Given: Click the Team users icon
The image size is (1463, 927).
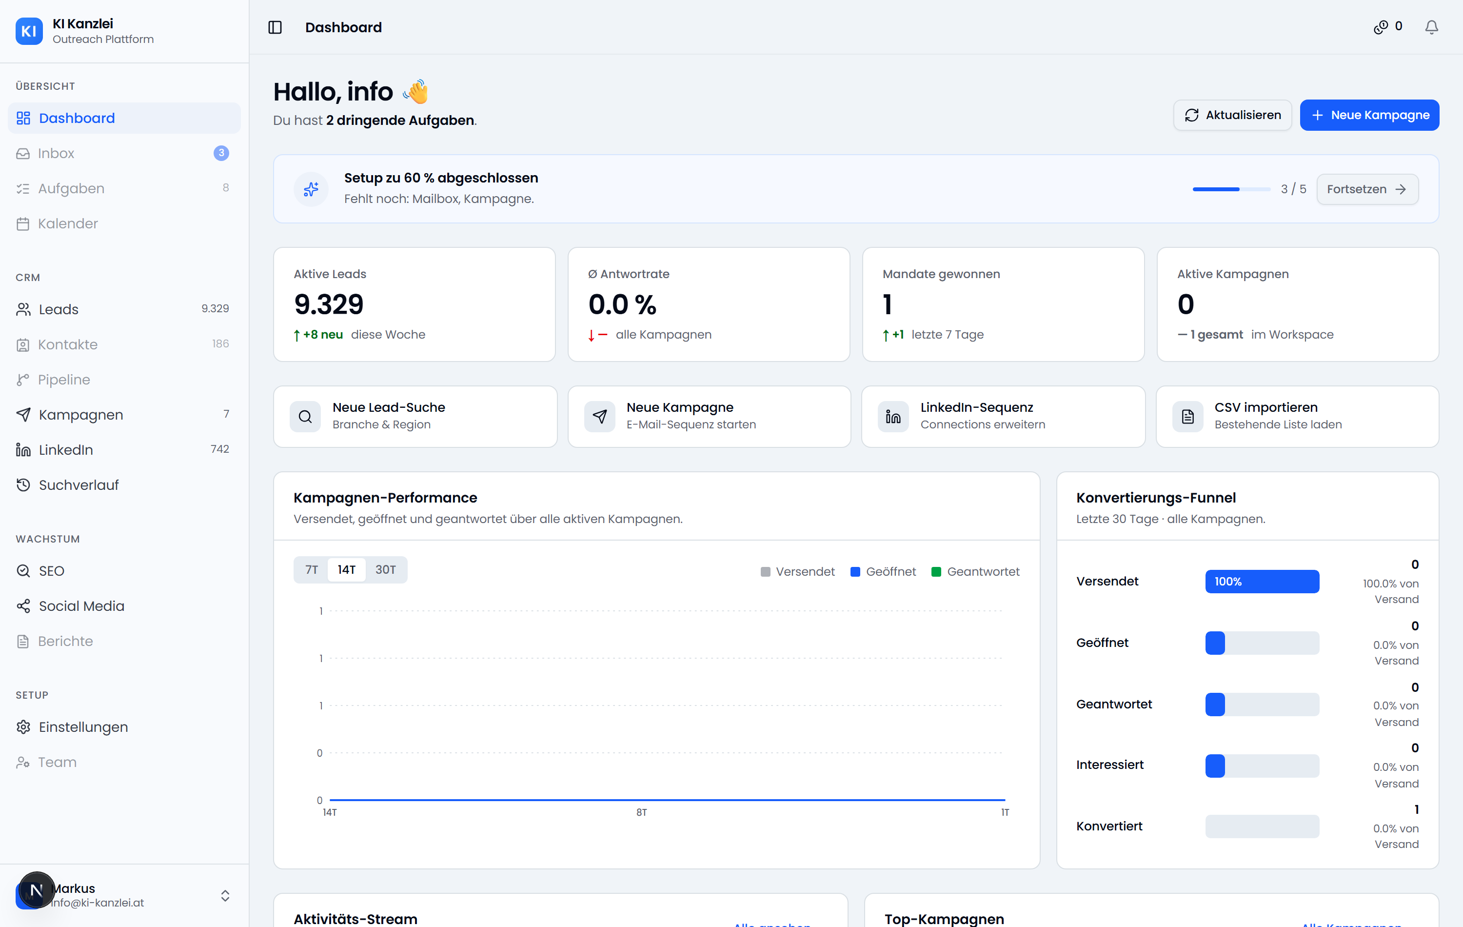Looking at the screenshot, I should tap(23, 762).
